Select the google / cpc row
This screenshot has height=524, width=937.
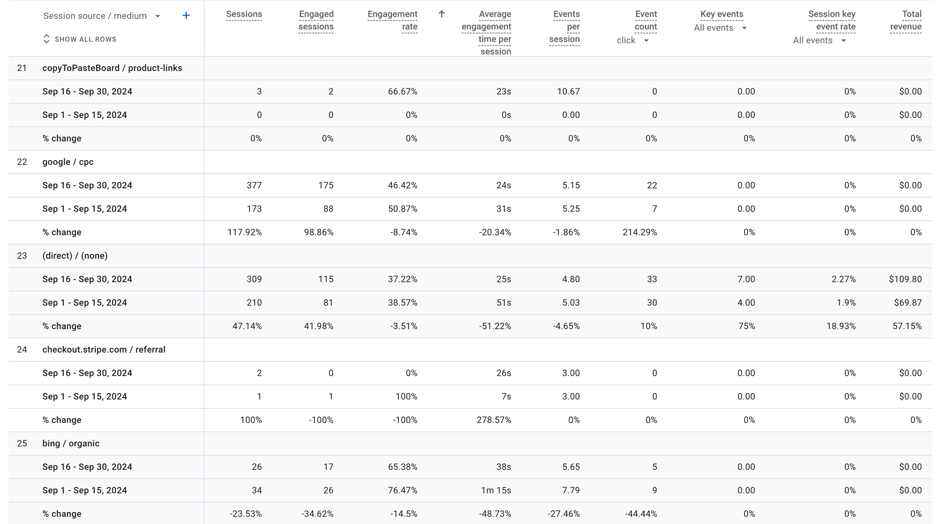(68, 162)
